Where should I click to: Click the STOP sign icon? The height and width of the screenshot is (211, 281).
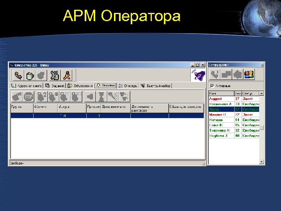[28, 97]
